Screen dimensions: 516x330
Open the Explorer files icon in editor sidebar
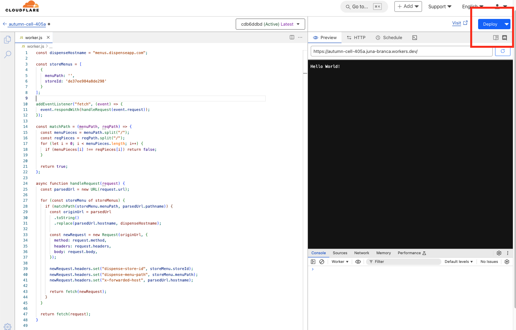pos(7,39)
